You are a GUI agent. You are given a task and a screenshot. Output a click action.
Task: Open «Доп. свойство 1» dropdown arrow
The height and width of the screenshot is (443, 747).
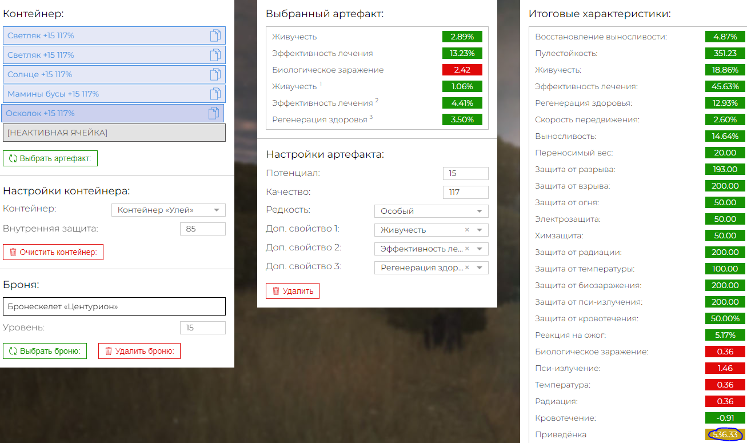(480, 230)
